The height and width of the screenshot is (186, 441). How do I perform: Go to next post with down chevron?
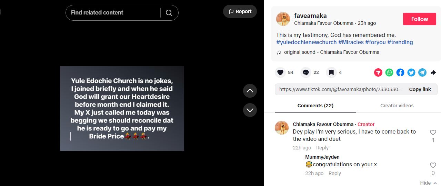250,110
